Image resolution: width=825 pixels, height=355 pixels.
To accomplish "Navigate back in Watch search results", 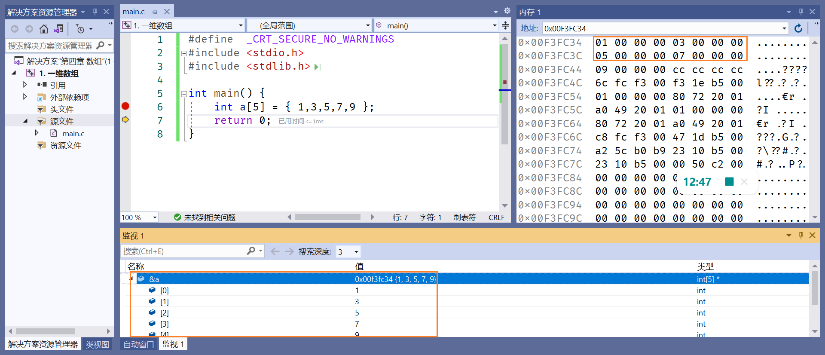I will pyautogui.click(x=275, y=251).
